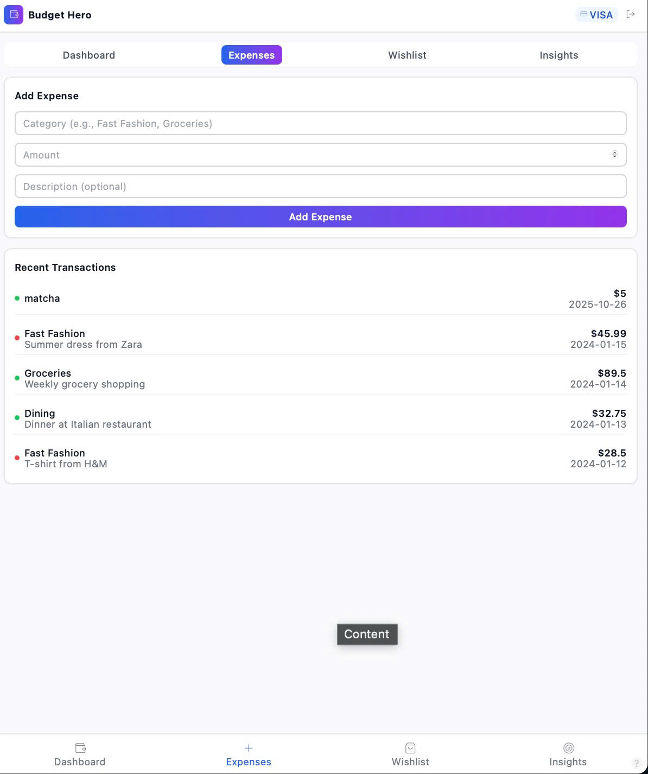Click the $5 amount on matcha row

[x=620, y=293]
